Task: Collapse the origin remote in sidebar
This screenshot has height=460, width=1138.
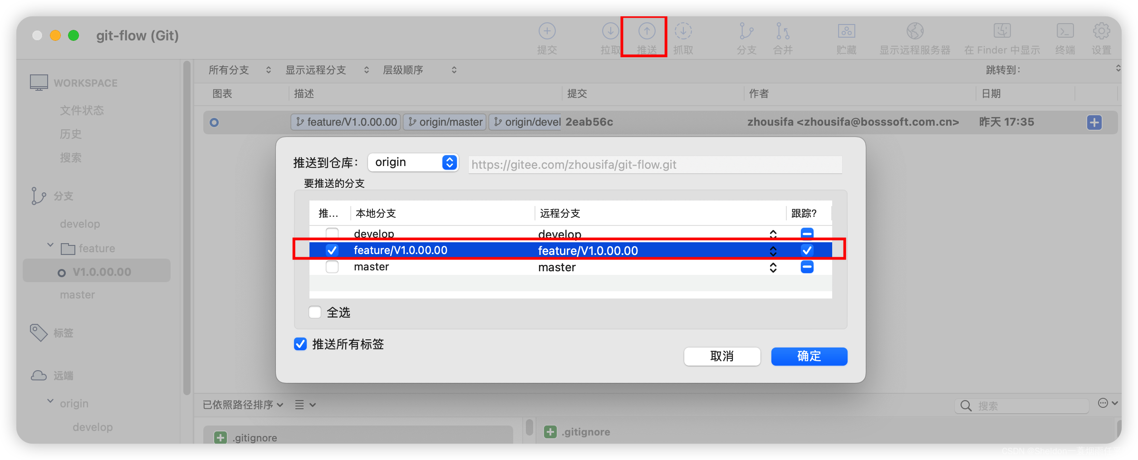Action: pos(50,401)
